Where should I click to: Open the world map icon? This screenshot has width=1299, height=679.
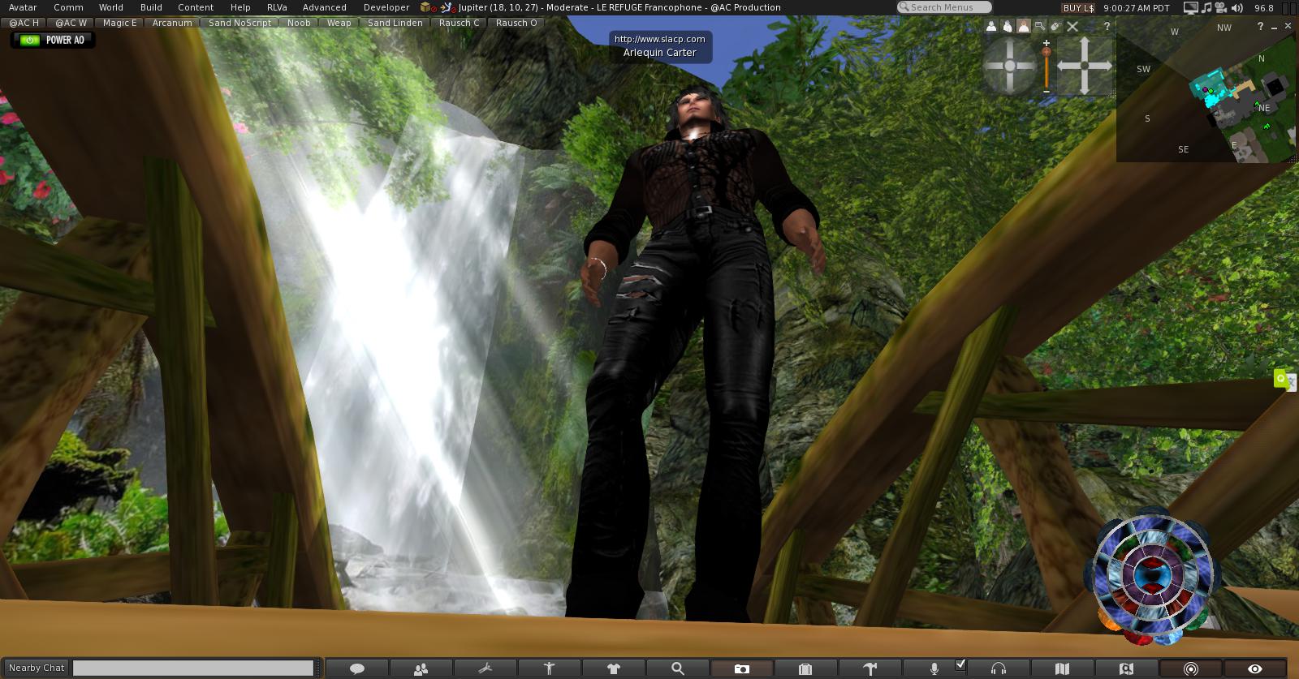[1062, 668]
